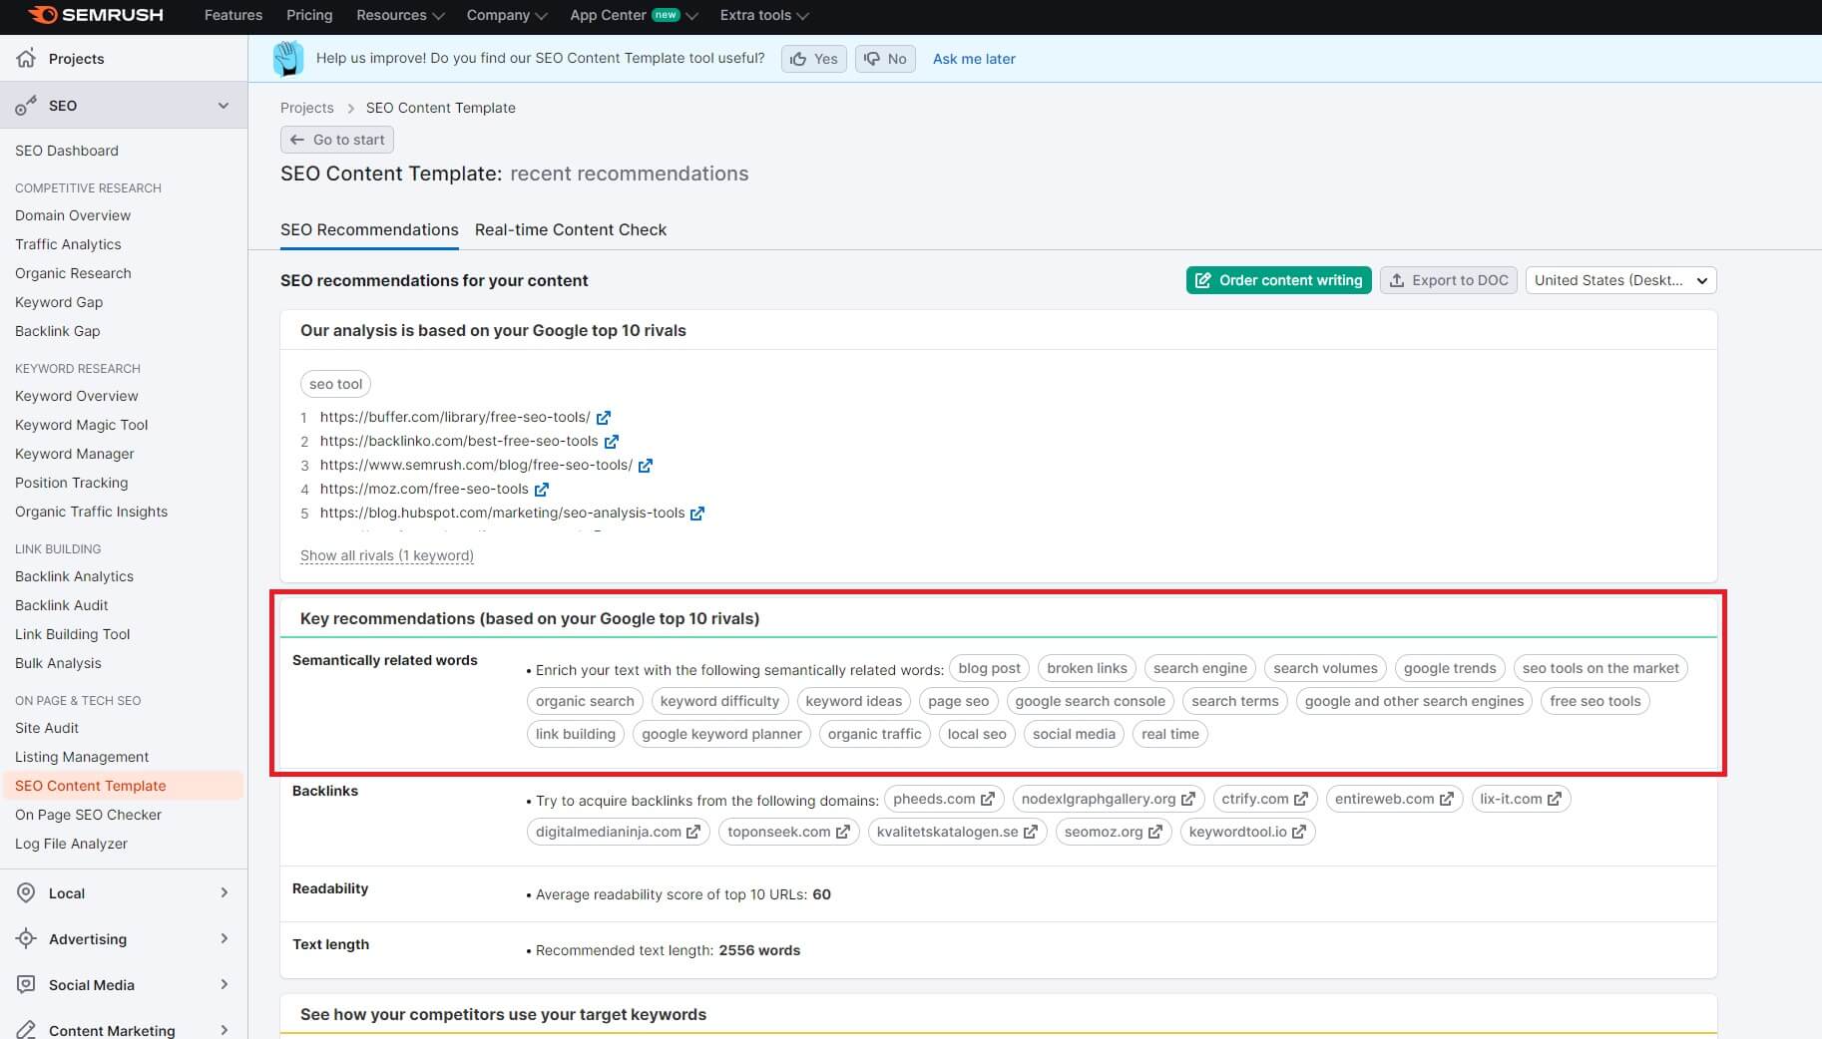This screenshot has width=1822, height=1039.
Task: Click Order content writing button
Action: (1279, 280)
